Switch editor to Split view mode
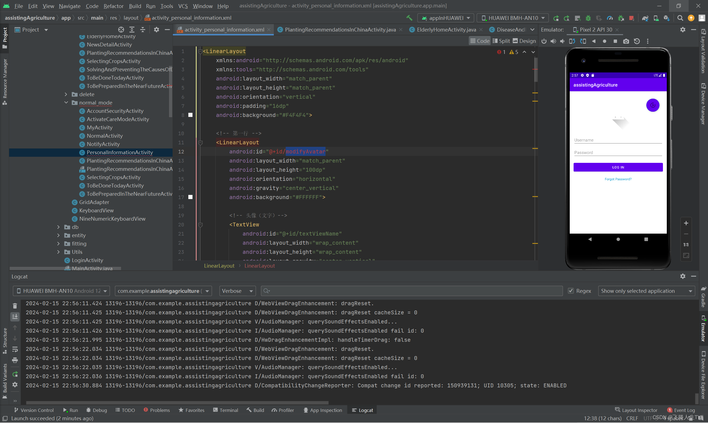Screen dimensions: 708x423 point(501,41)
